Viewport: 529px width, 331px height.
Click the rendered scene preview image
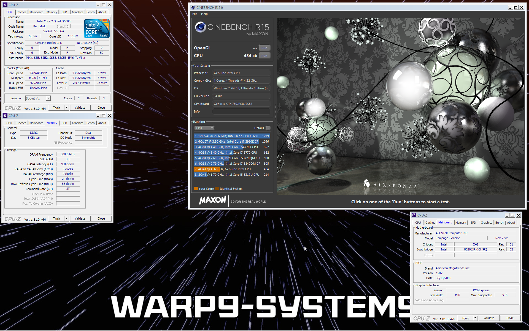point(401,106)
